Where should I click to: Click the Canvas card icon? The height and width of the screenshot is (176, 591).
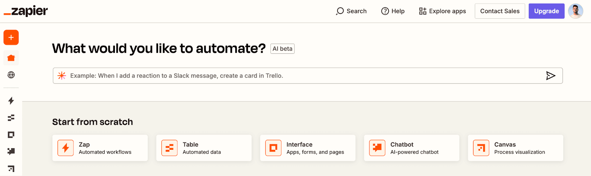[x=481, y=148]
